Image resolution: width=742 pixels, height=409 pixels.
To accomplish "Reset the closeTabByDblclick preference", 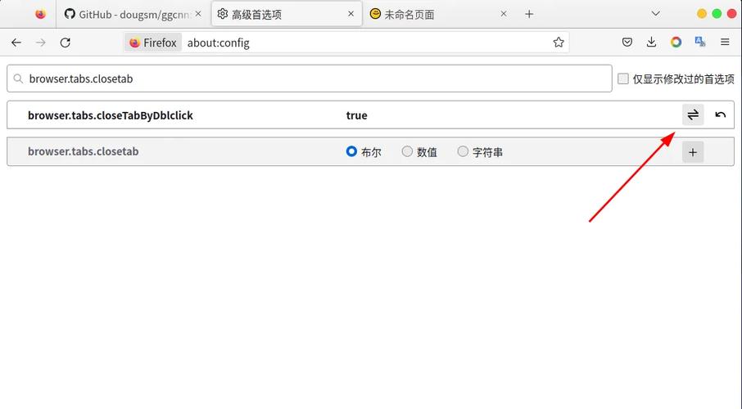I will (720, 115).
